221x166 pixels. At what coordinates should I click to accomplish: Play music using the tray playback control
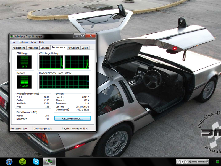pos(182,162)
